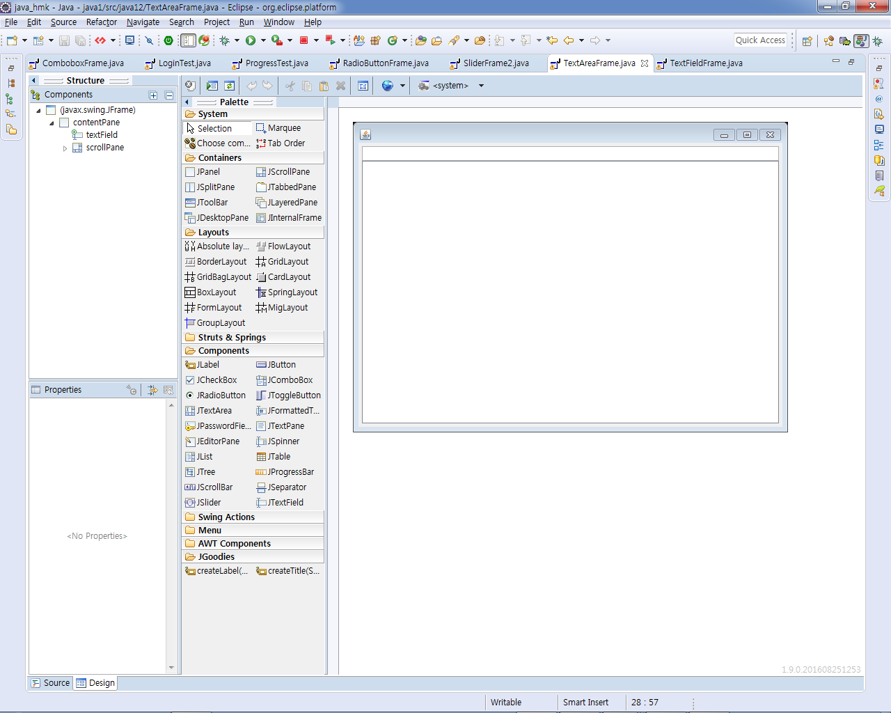The height and width of the screenshot is (713, 891).
Task: Expand the Swing Actions category
Action: pos(253,517)
